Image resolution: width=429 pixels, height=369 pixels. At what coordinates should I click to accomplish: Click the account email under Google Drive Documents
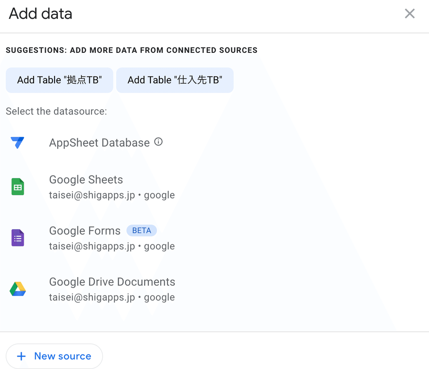[x=92, y=298]
